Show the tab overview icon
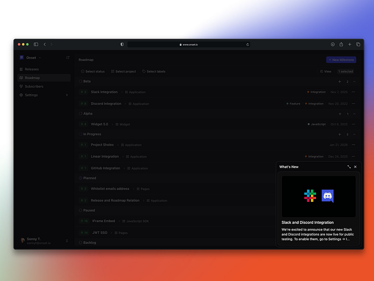Viewport: 374px width, 281px height. [358, 44]
